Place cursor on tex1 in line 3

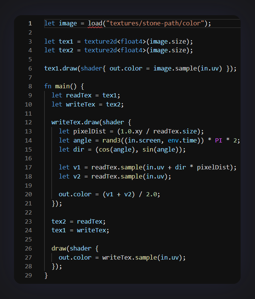point(66,42)
